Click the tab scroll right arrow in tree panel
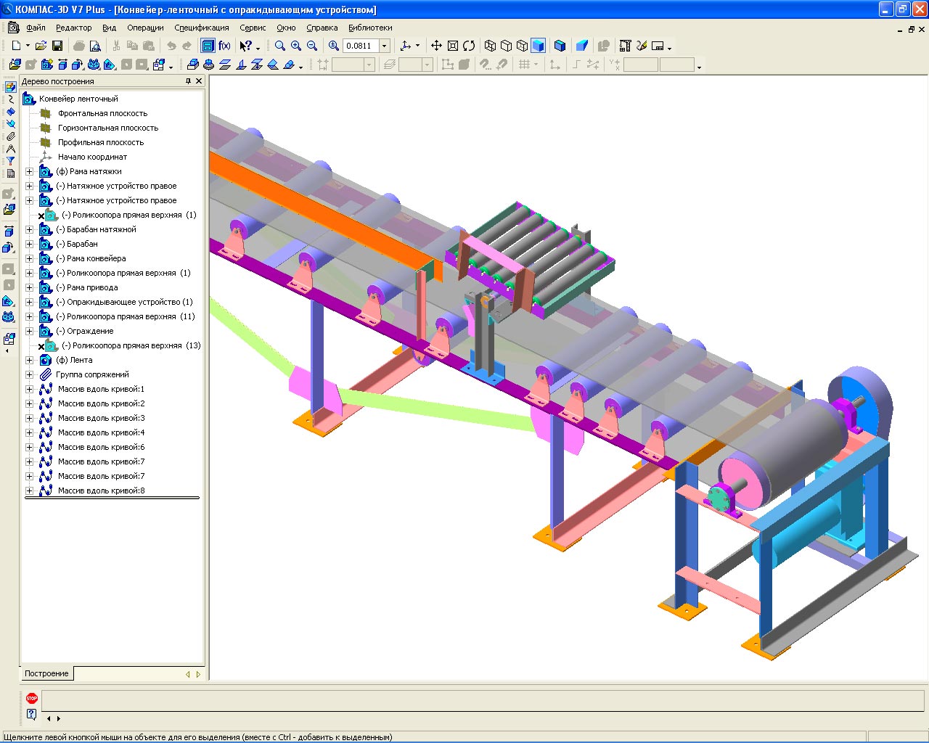Viewport: 929px width, 743px height. coord(198,674)
